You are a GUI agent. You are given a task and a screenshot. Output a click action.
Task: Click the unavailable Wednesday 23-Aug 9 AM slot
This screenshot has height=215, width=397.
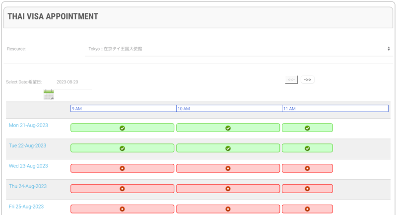point(122,168)
